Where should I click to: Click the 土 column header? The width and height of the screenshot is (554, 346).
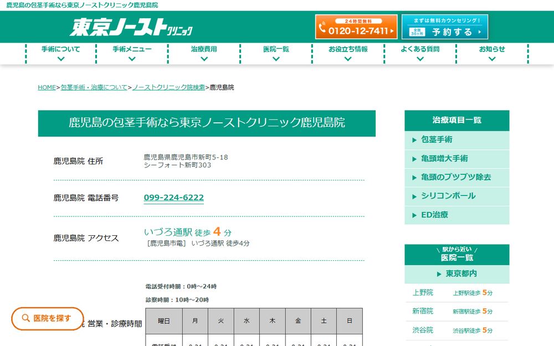click(x=324, y=321)
